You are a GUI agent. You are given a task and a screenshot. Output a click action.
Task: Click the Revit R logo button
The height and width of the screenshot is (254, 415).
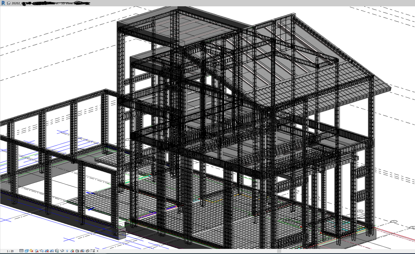tap(3, 3)
